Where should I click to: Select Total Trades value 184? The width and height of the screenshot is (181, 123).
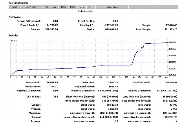[x=56, y=97]
